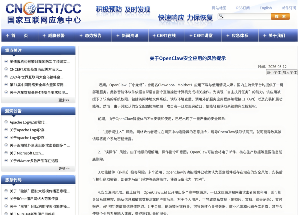
Task: Open CNCERT发现处置两起美对我大 article
Action: click(36, 69)
